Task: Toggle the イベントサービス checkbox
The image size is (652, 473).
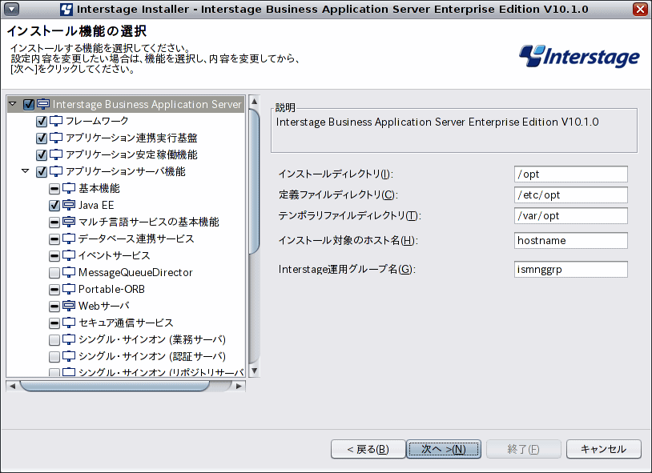Action: (54, 255)
